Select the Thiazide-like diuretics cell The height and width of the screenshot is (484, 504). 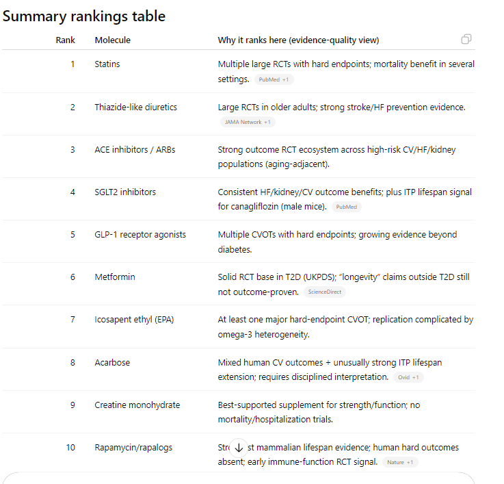(135, 107)
